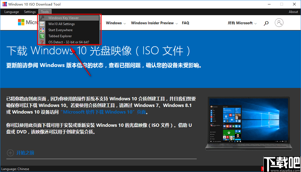Minimize the ISO Download Tool window
The image size is (301, 172).
(269, 4)
